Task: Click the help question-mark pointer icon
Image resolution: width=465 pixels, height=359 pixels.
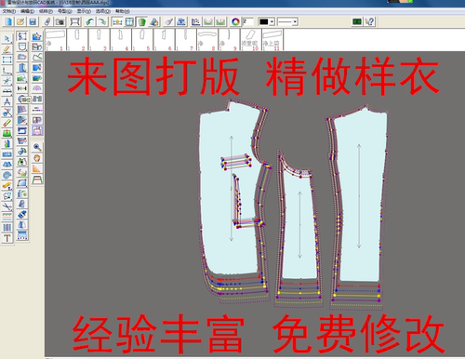Action: tap(370, 21)
